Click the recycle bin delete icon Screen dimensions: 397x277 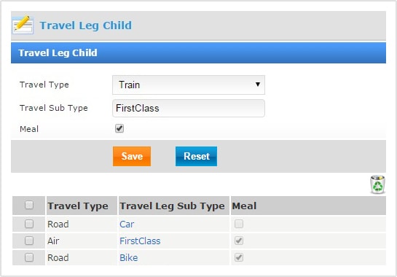(x=377, y=184)
